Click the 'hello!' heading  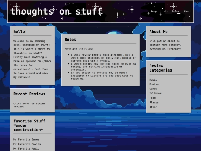pyautogui.click(x=20, y=32)
